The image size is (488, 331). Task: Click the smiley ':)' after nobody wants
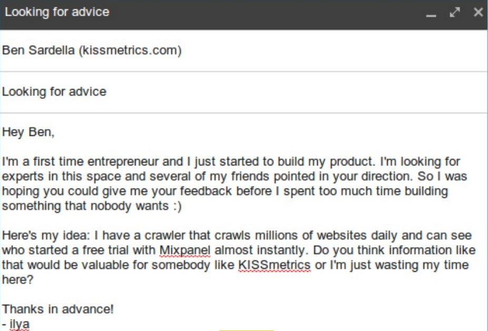[177, 206]
